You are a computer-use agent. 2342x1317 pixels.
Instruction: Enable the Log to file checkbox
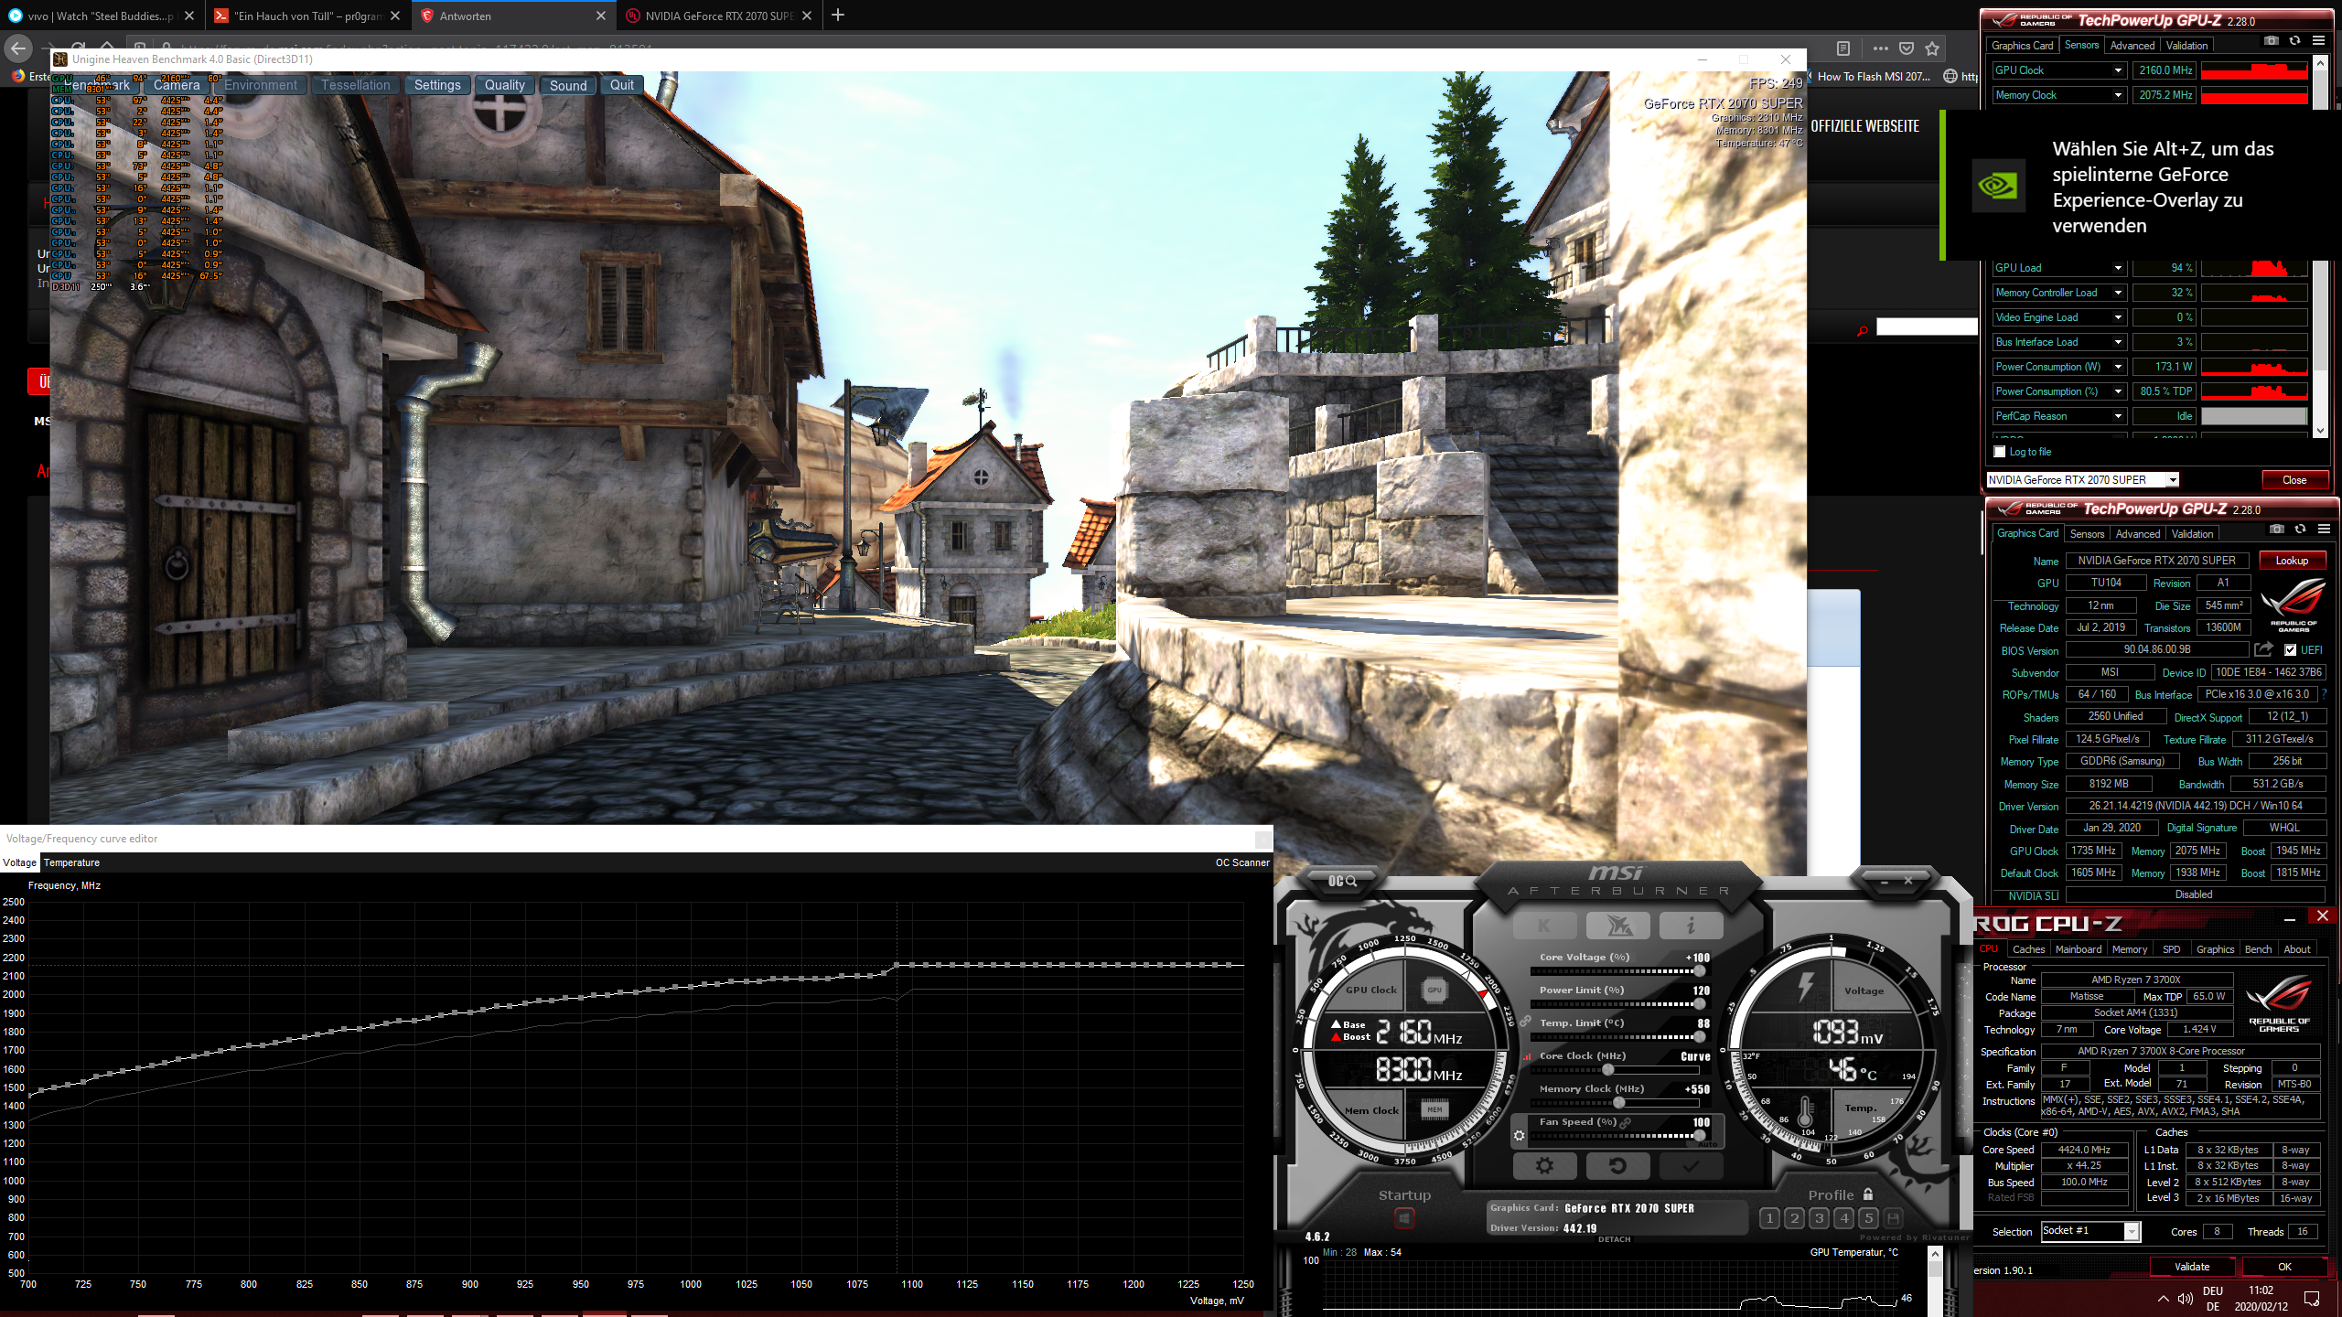coord(2000,452)
